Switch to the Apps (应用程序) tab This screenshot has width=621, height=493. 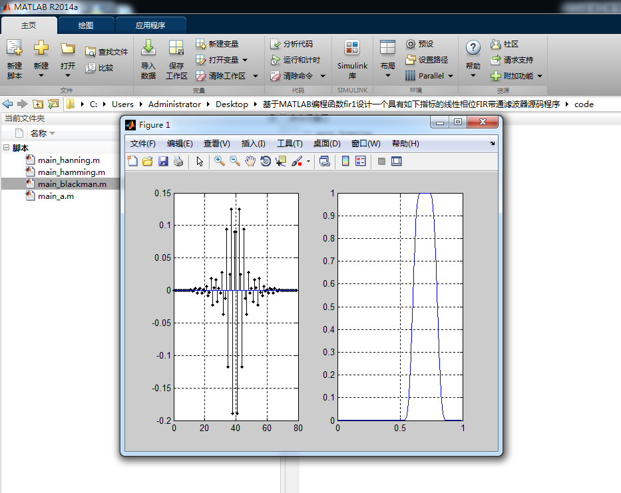pos(150,25)
